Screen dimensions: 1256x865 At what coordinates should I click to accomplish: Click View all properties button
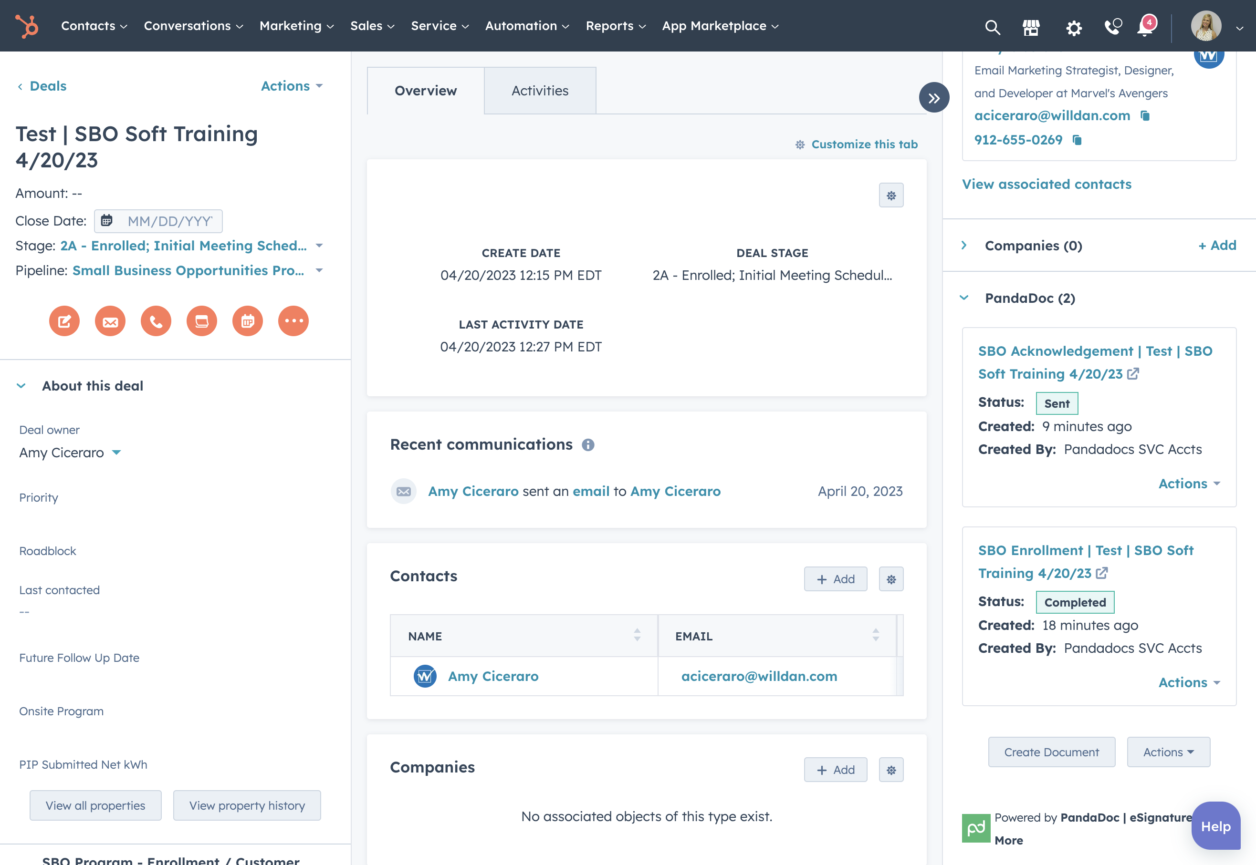pyautogui.click(x=95, y=806)
